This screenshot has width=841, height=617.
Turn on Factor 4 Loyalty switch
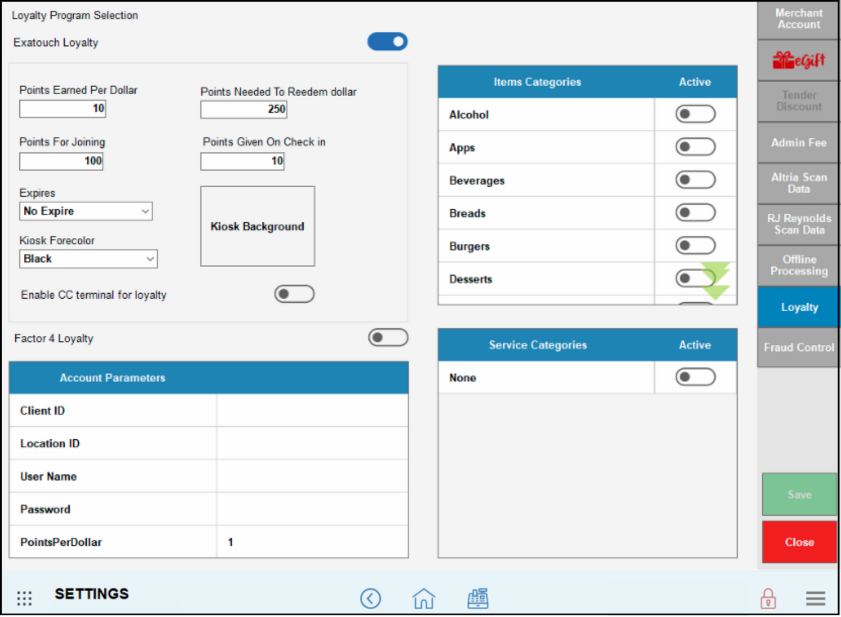(388, 338)
